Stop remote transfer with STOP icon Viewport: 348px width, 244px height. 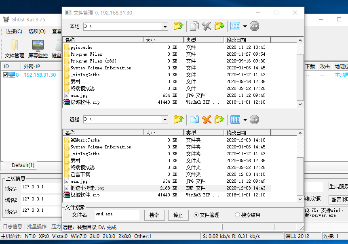254,119
